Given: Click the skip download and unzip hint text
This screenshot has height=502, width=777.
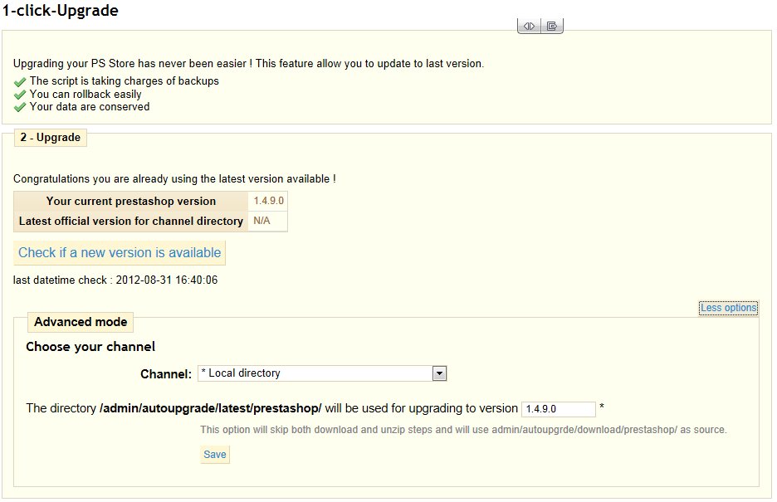Looking at the screenshot, I should tap(463, 430).
